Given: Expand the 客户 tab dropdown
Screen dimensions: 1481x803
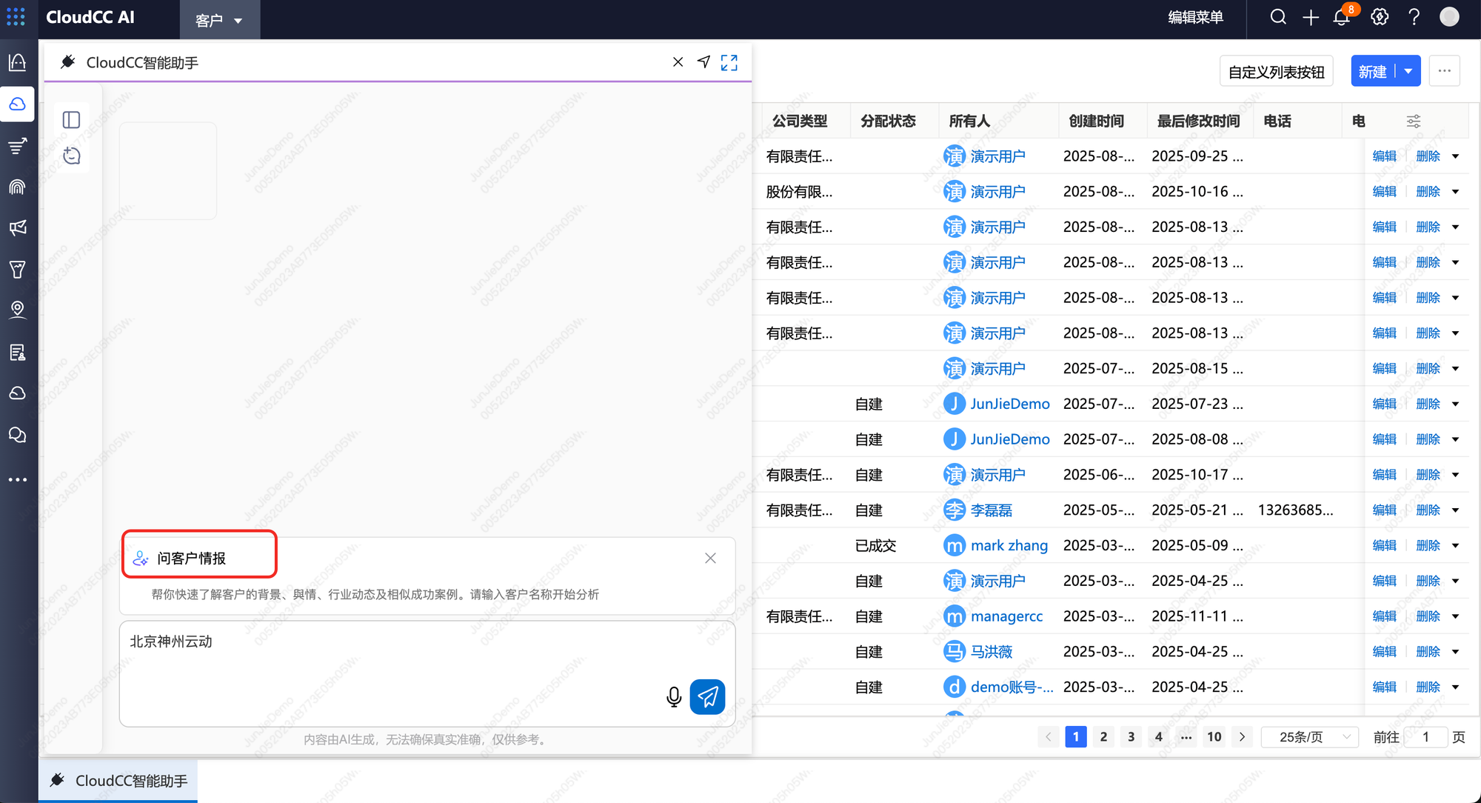Looking at the screenshot, I should click(x=238, y=21).
